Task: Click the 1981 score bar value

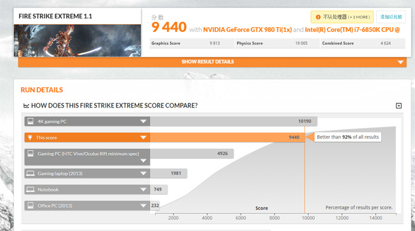Action: pos(175,173)
